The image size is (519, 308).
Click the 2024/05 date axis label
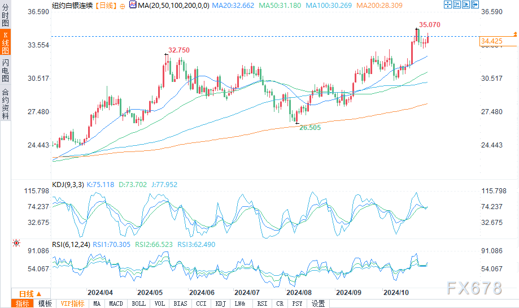coord(150,292)
